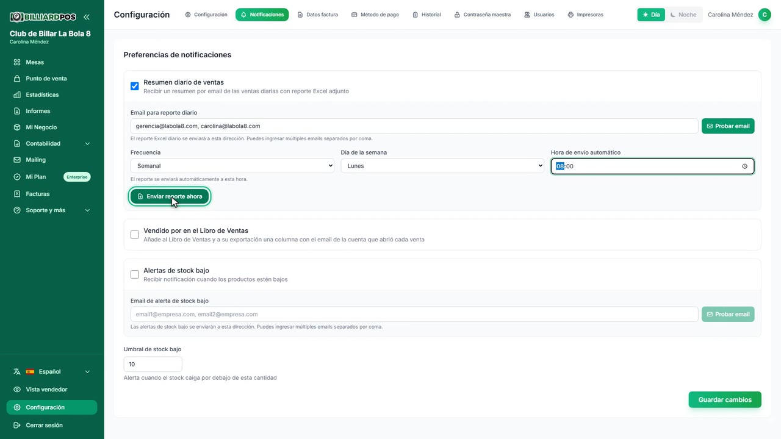Uncheck Resumen diario de ventas
Image resolution: width=781 pixels, height=439 pixels.
135,86
